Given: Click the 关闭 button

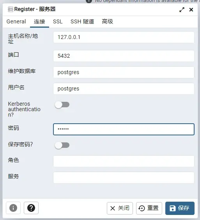Looking at the screenshot, I should 120,208.
